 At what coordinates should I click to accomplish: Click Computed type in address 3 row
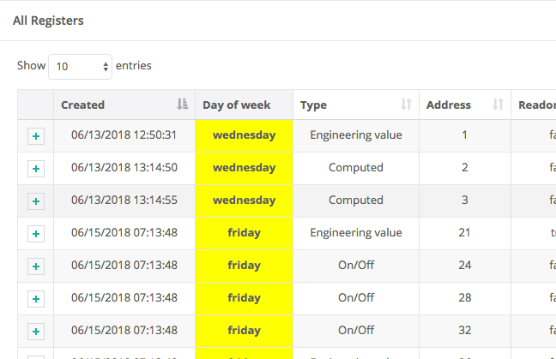[x=356, y=200]
